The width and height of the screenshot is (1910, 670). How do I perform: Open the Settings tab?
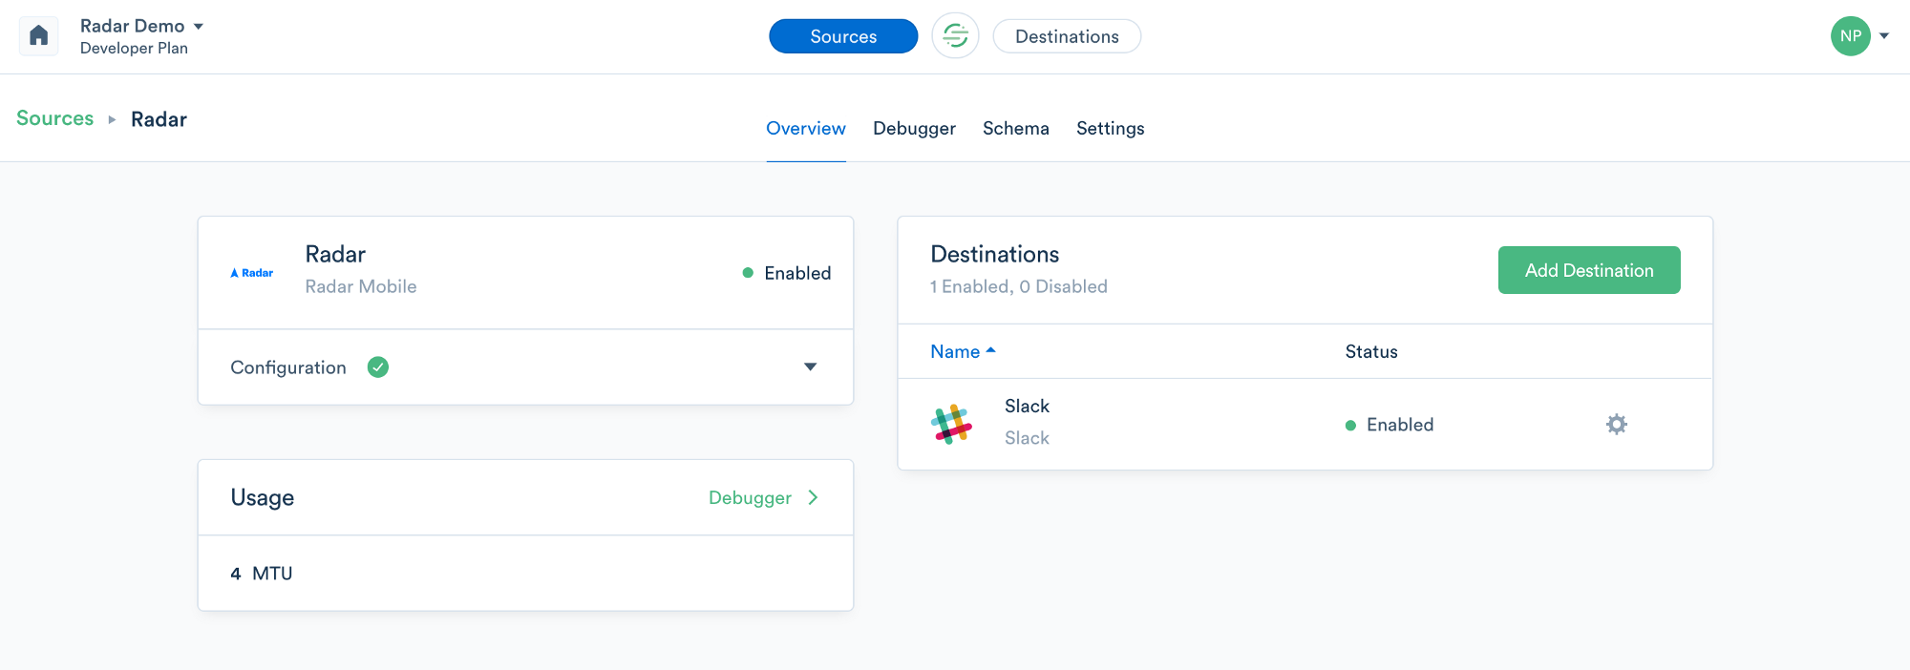[1110, 128]
